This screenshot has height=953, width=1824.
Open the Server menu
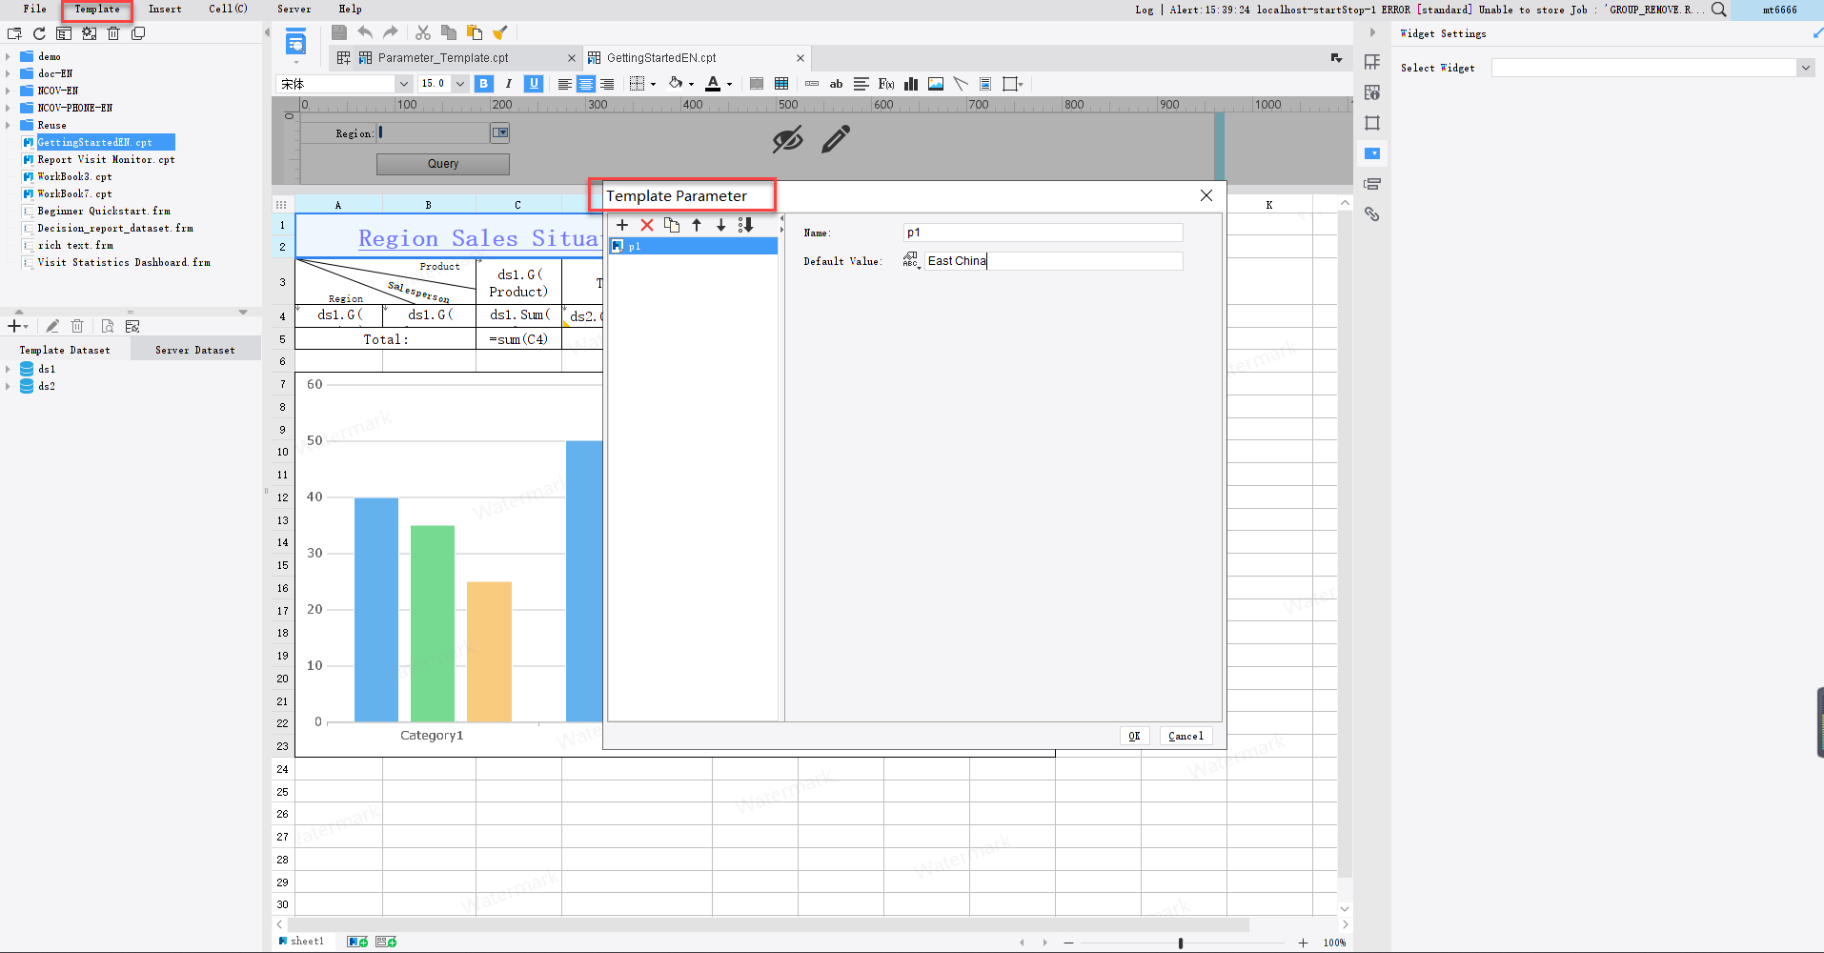(294, 9)
